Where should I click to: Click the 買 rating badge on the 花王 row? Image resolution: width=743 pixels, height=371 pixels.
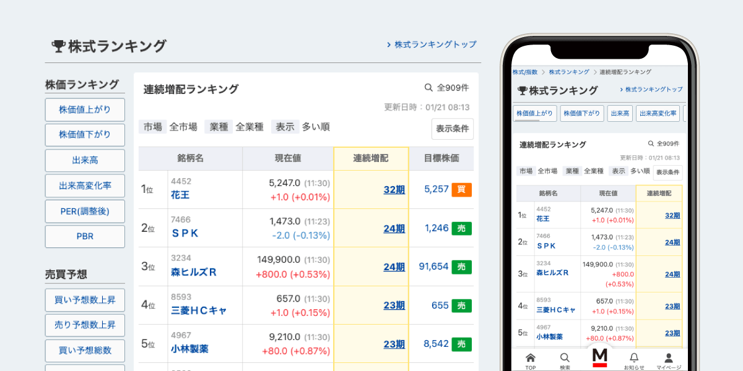coord(461,190)
